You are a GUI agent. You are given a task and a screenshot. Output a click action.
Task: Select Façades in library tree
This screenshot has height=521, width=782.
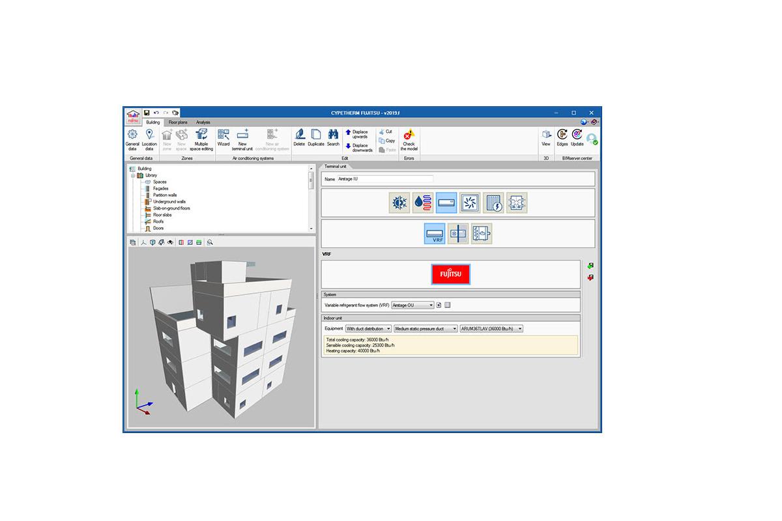[x=160, y=188]
